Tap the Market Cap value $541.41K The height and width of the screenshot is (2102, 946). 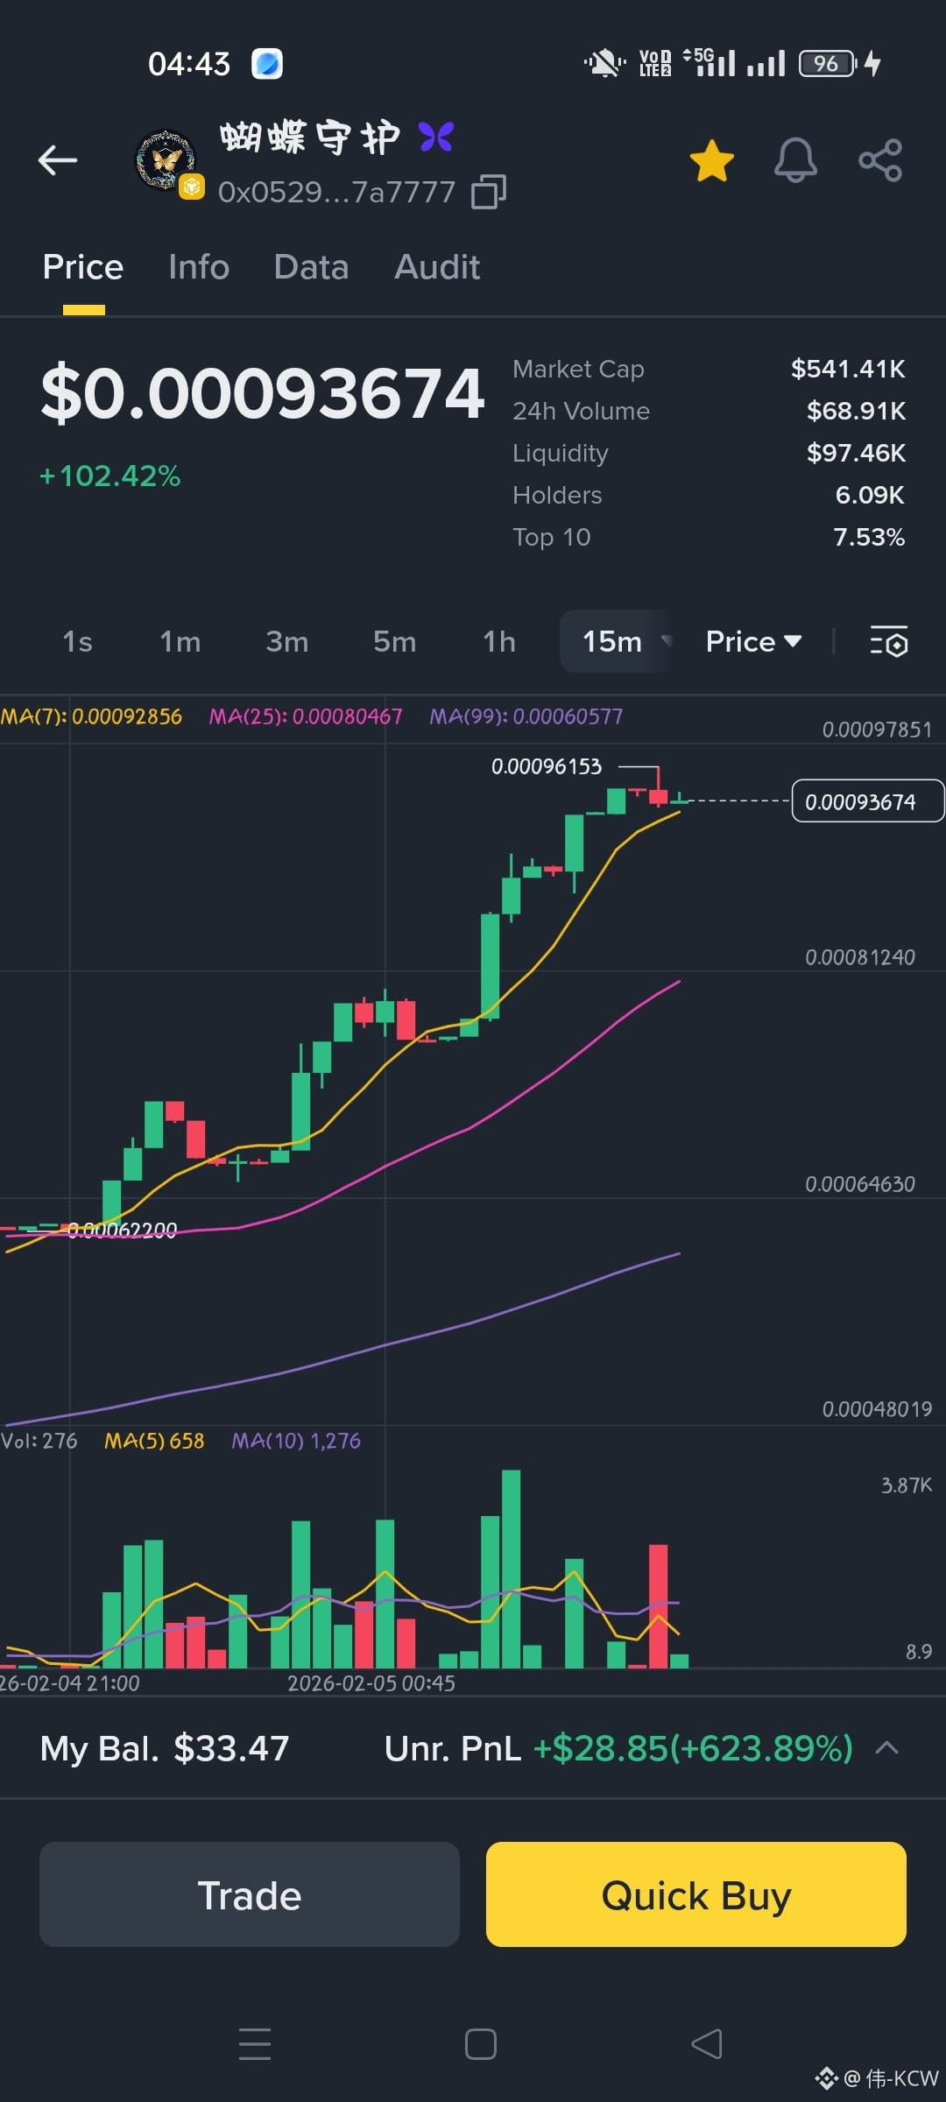click(x=848, y=369)
